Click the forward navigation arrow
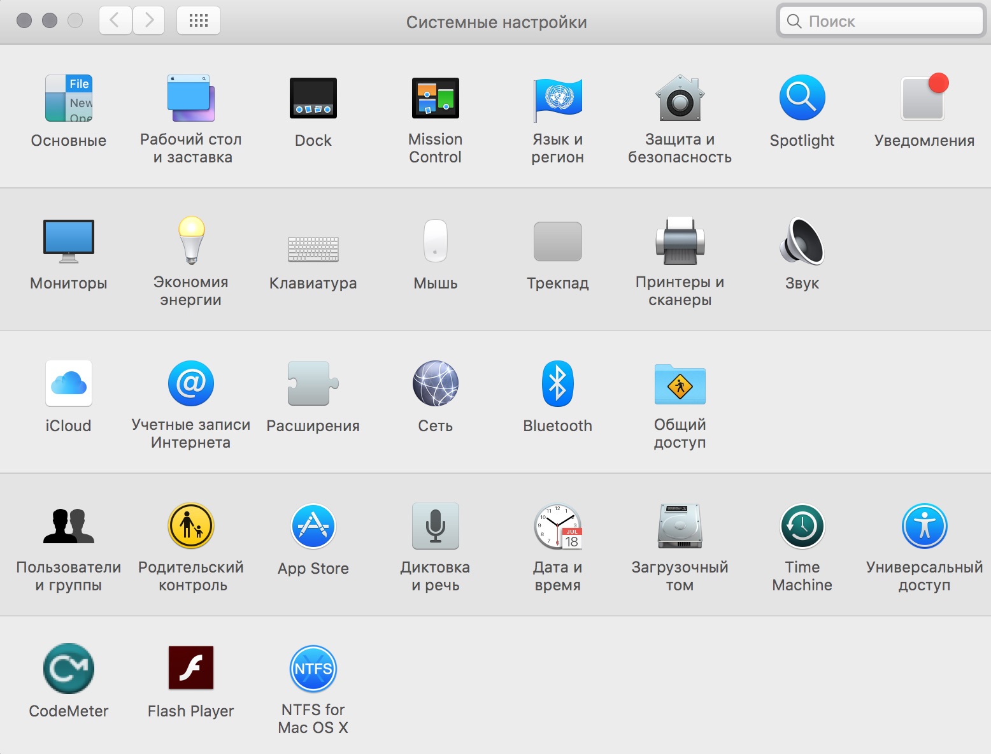Image resolution: width=991 pixels, height=754 pixels. (148, 21)
